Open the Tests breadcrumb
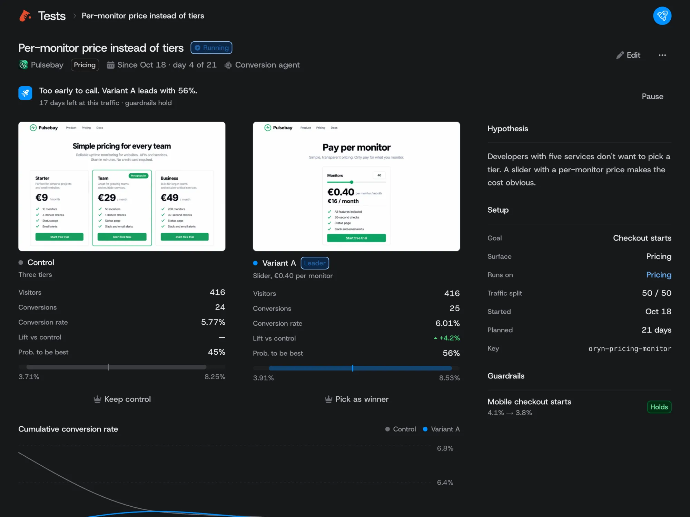The image size is (690, 517). click(52, 16)
